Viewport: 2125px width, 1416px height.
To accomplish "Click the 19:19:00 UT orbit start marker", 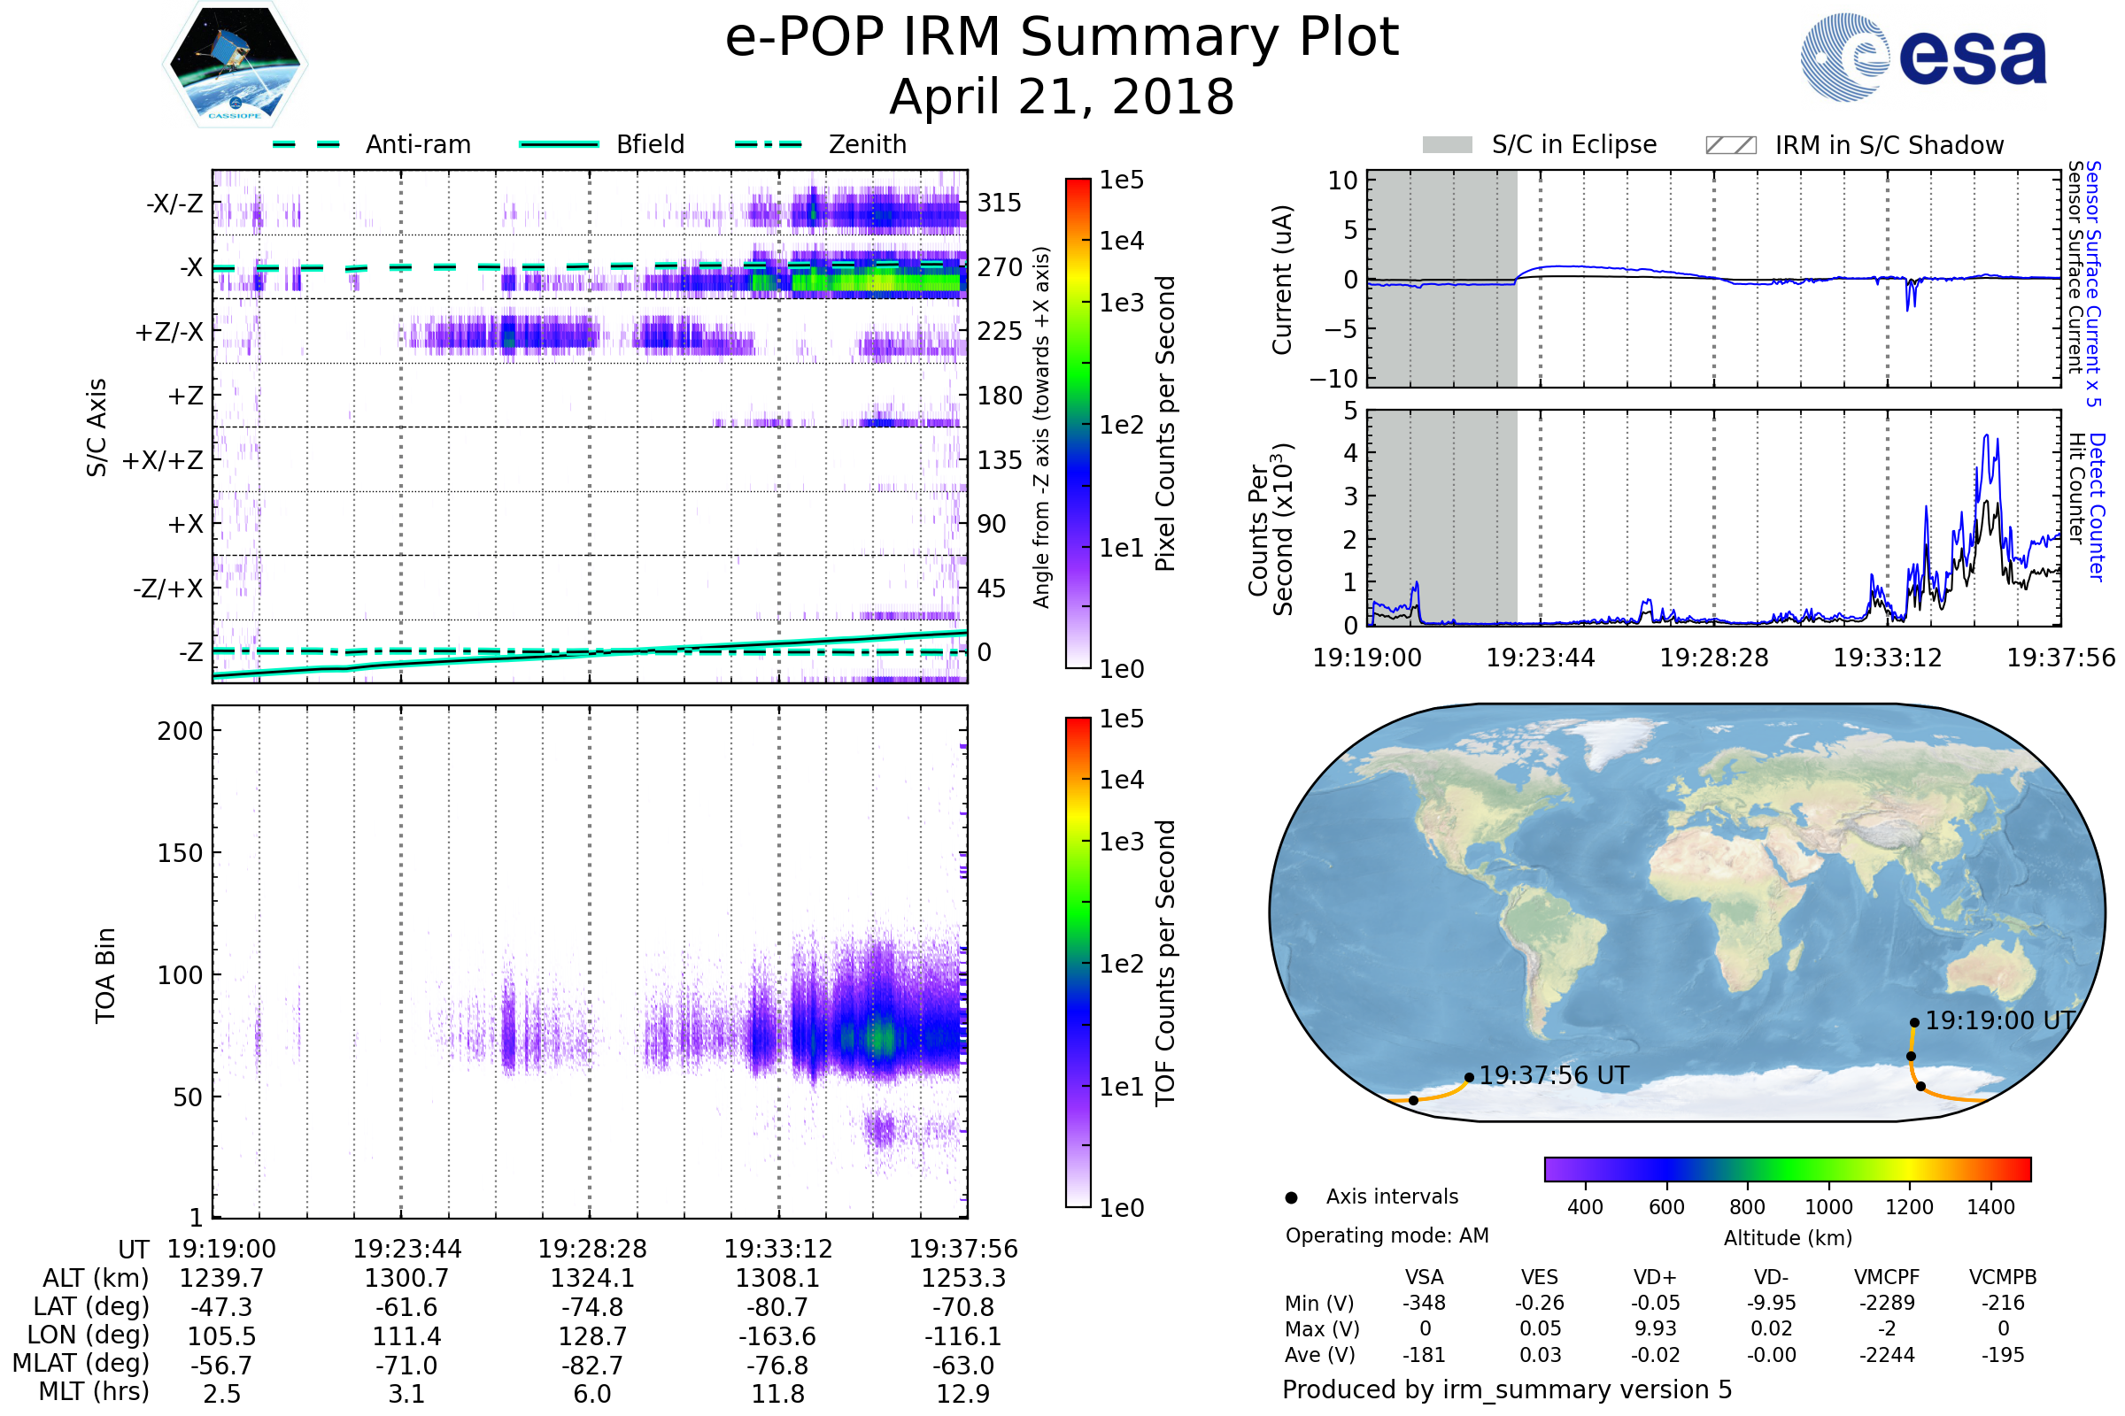I will click(1913, 1022).
